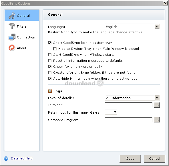
Task: Click the Retain logs days input field
Action: (111, 112)
